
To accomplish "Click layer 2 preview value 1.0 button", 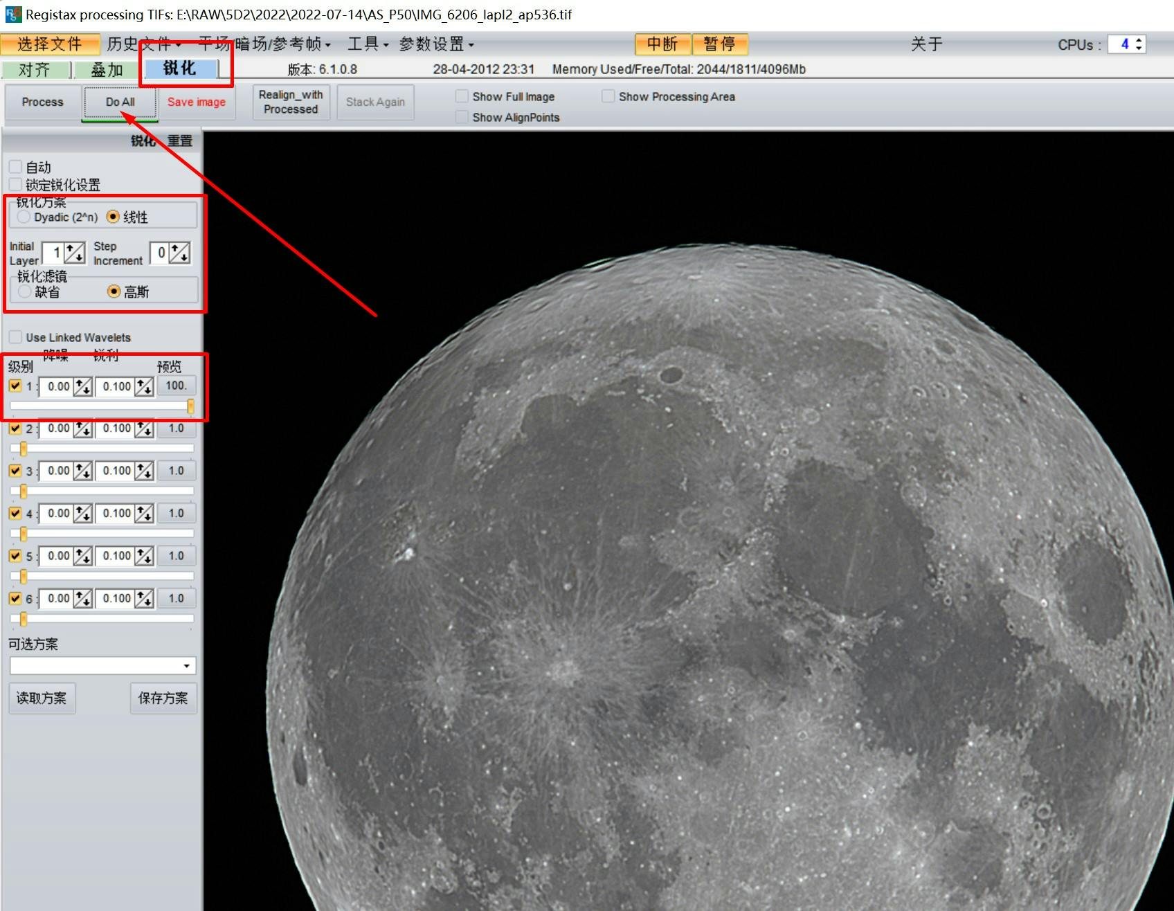I will click(176, 429).
